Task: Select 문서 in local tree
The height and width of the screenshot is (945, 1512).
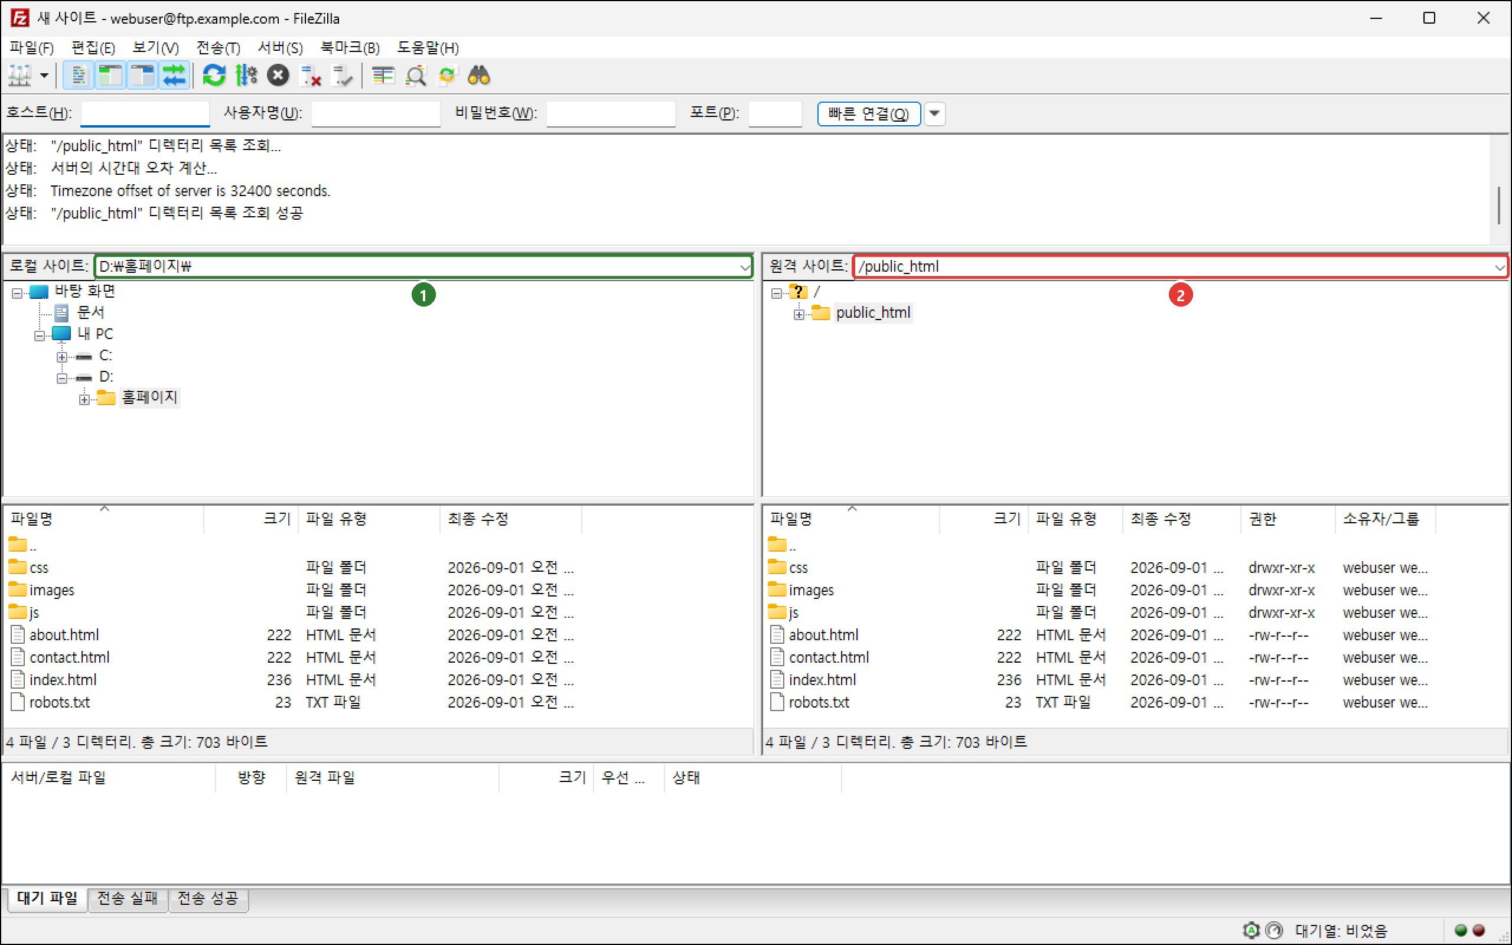Action: pos(90,312)
